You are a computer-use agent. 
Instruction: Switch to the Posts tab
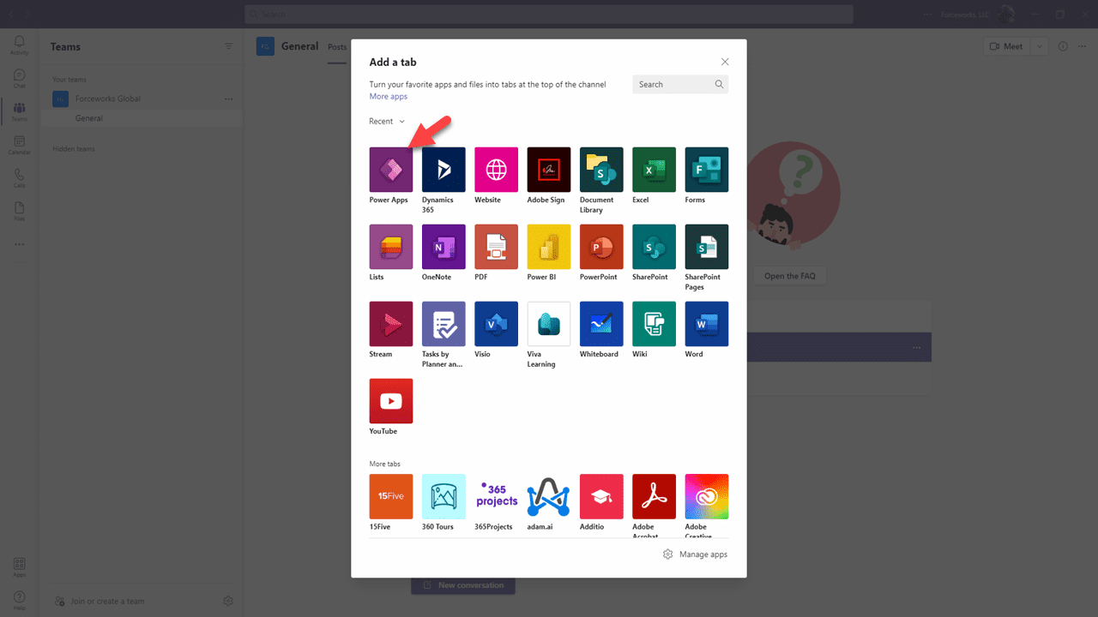336,47
